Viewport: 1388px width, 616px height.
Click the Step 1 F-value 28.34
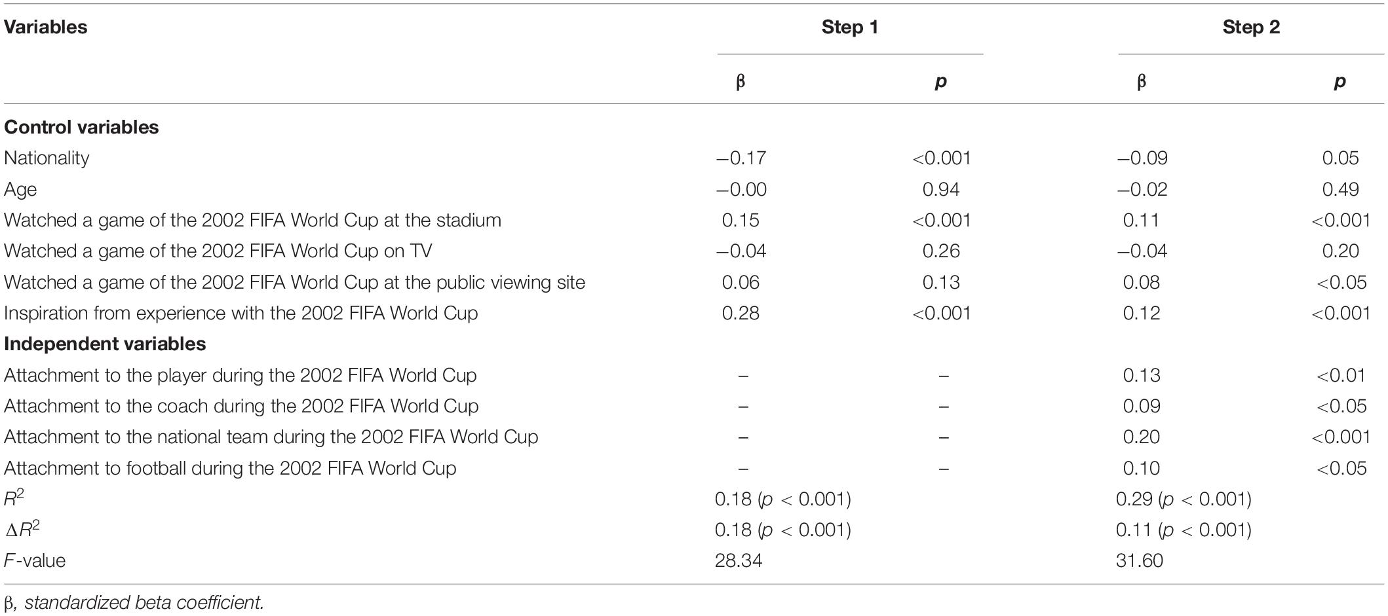click(739, 560)
